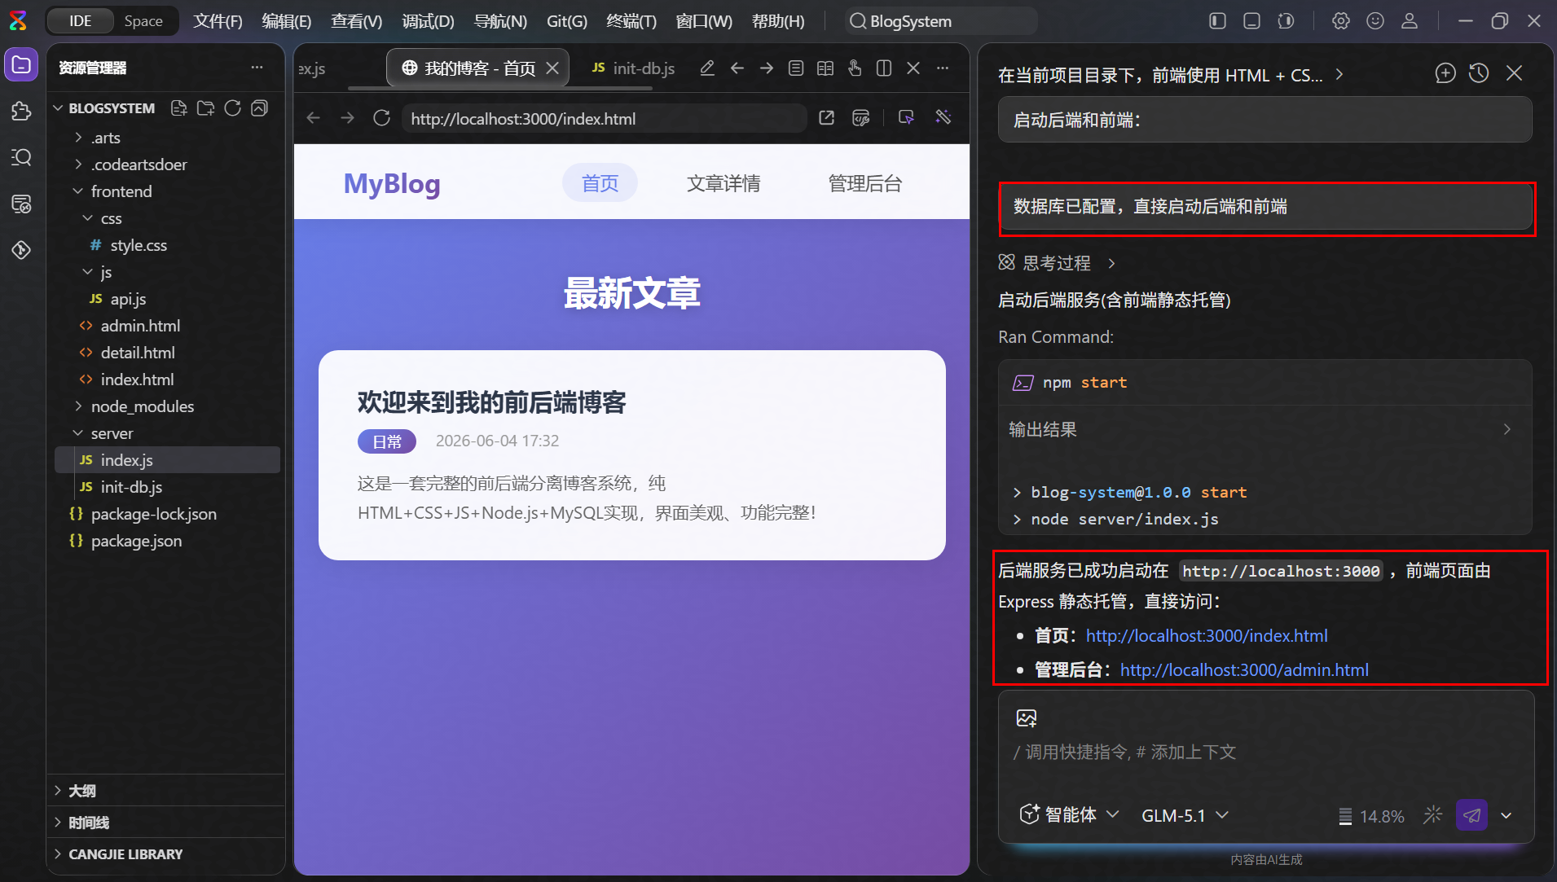Go forward in the preview browser
The height and width of the screenshot is (882, 1557).
click(347, 118)
